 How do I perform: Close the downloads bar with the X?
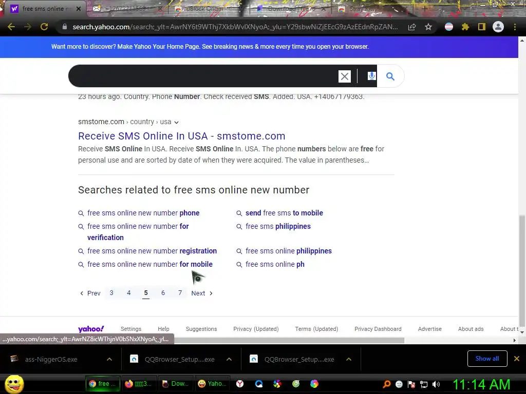[517, 359]
